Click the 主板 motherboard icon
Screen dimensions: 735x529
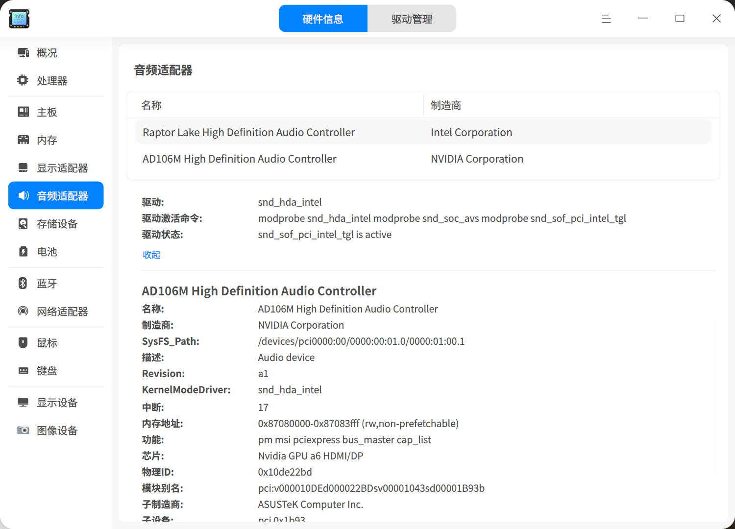pos(23,112)
